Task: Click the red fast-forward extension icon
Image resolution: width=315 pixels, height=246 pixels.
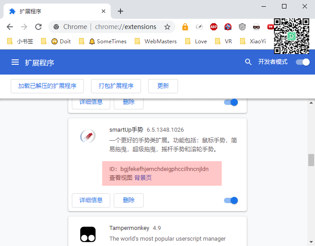Action: (270, 27)
